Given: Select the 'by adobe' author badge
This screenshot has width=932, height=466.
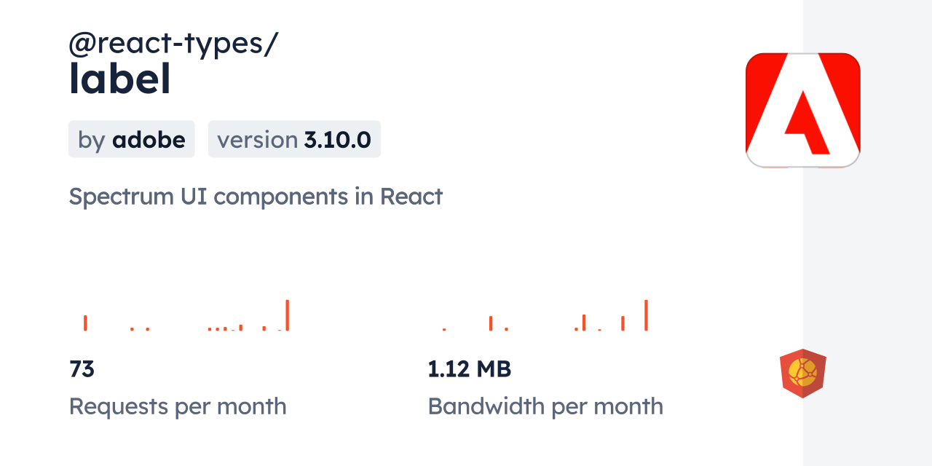Looking at the screenshot, I should 132,139.
